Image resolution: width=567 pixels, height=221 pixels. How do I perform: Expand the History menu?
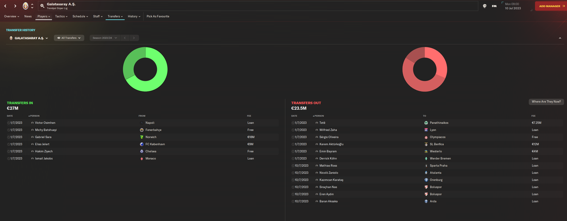(x=134, y=16)
